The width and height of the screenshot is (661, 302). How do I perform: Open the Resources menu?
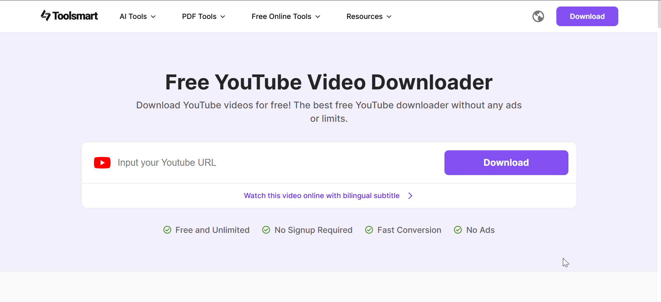[369, 17]
